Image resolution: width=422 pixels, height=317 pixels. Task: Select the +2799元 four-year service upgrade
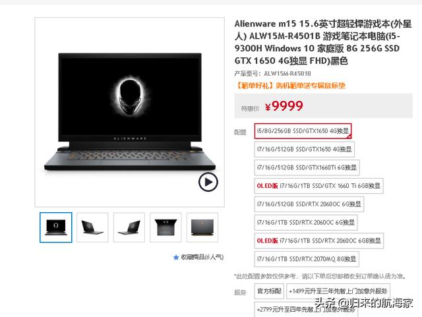tap(306, 310)
